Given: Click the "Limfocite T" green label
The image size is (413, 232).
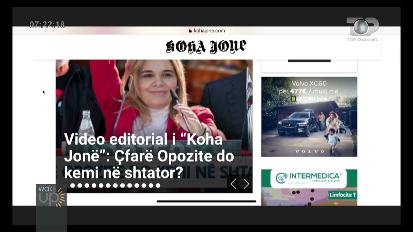Looking at the screenshot, I should coord(342,195).
